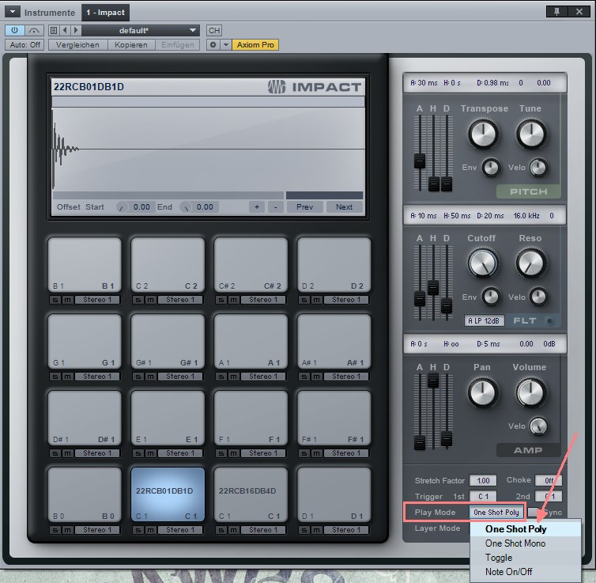Click the Prev sample button
This screenshot has height=583, width=596.
click(304, 207)
